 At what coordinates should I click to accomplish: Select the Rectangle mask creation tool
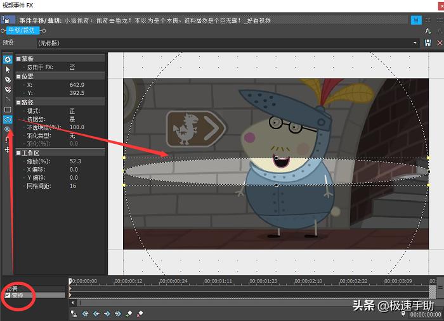click(8, 110)
